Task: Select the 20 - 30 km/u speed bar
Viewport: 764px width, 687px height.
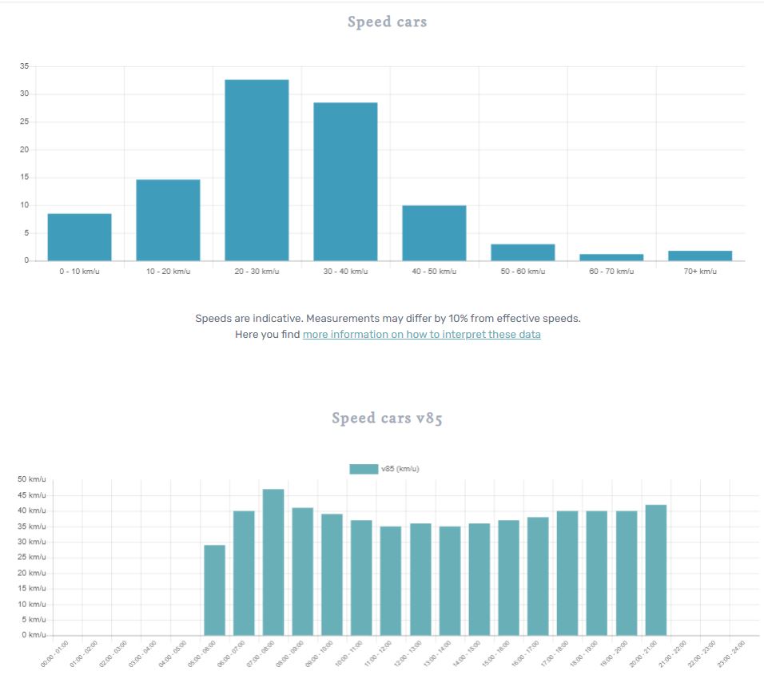Action: point(257,170)
